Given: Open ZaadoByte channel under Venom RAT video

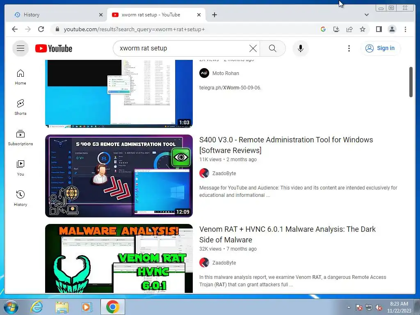Looking at the screenshot, I should click(x=224, y=263).
